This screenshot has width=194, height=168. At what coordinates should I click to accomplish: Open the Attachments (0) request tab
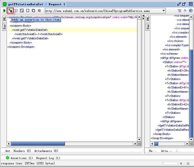pyautogui.click(x=46, y=151)
